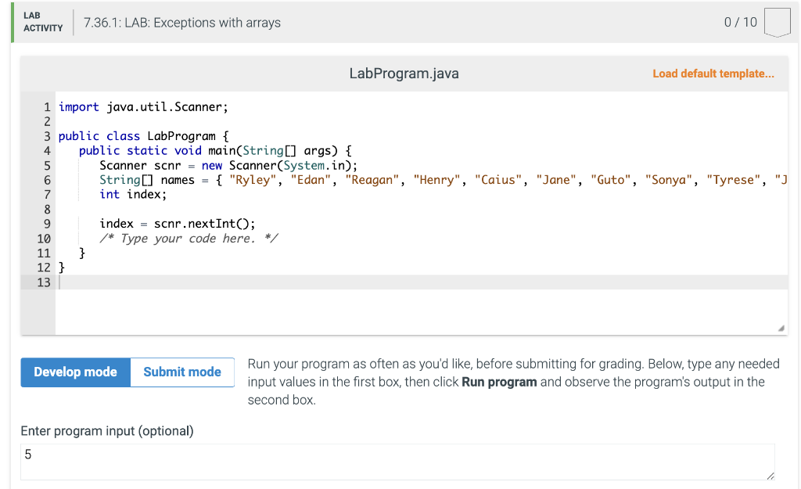Click line number 1 in the gutter

[x=47, y=107]
